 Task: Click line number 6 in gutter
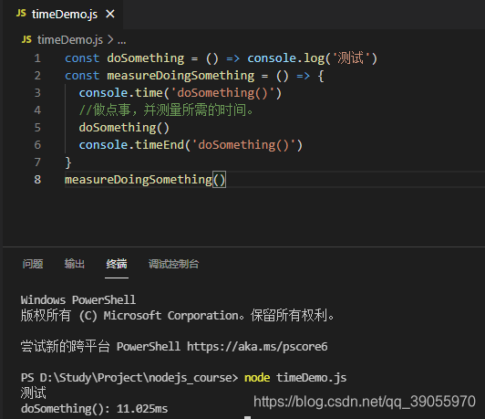tap(37, 145)
